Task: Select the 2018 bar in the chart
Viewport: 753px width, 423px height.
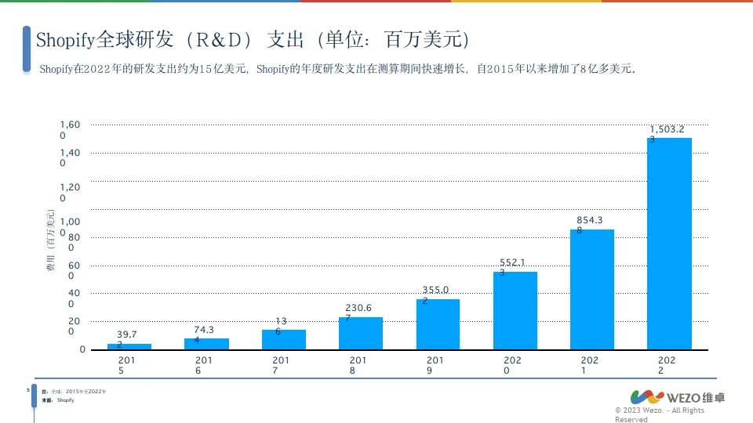Action: (x=361, y=334)
